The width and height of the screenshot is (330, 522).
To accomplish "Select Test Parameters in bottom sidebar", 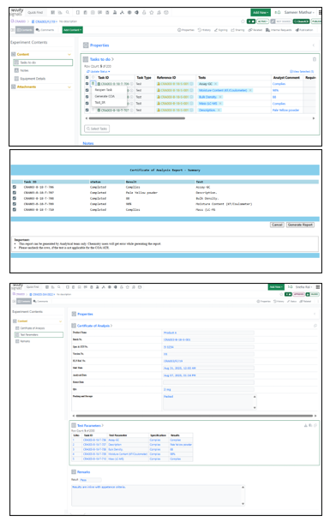I will [x=39, y=334].
